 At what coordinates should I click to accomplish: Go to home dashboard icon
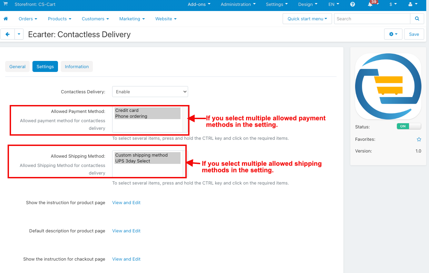tap(6, 19)
